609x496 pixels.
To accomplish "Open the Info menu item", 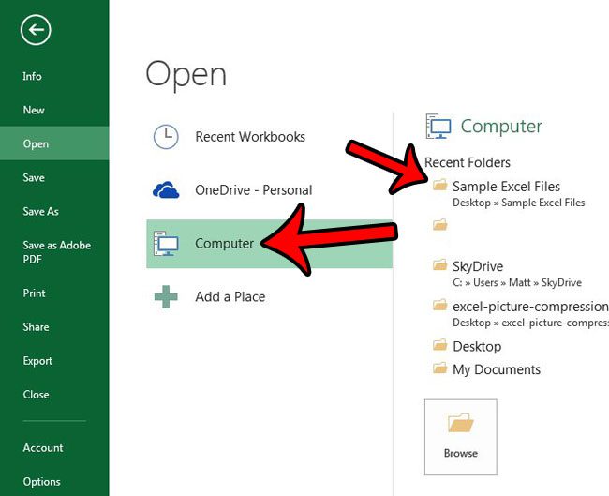I will pos(33,77).
